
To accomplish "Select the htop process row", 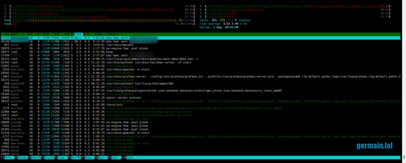I will coord(110,51).
